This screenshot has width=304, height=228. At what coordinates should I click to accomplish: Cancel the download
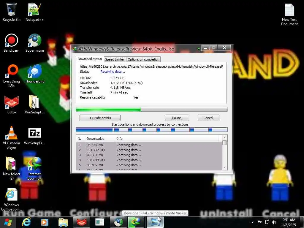point(208,118)
